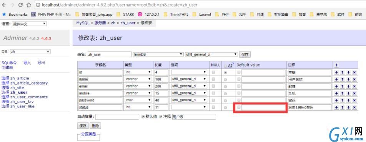Open the type dropdown for id field
Image resolution: width=366 pixels, height=142 pixels.
138,72
